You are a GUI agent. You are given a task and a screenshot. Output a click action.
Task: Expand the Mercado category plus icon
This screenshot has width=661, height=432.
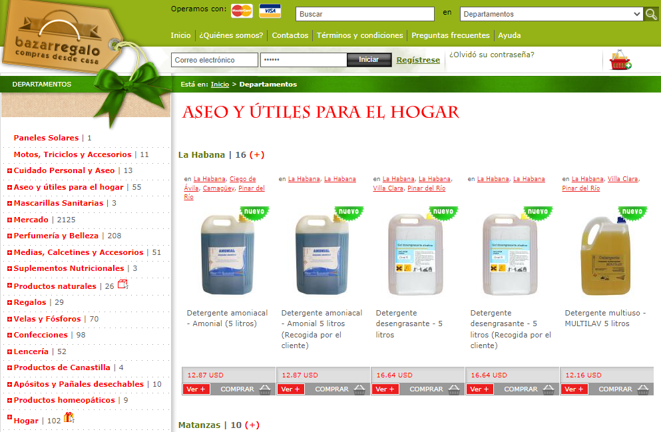pos(9,220)
